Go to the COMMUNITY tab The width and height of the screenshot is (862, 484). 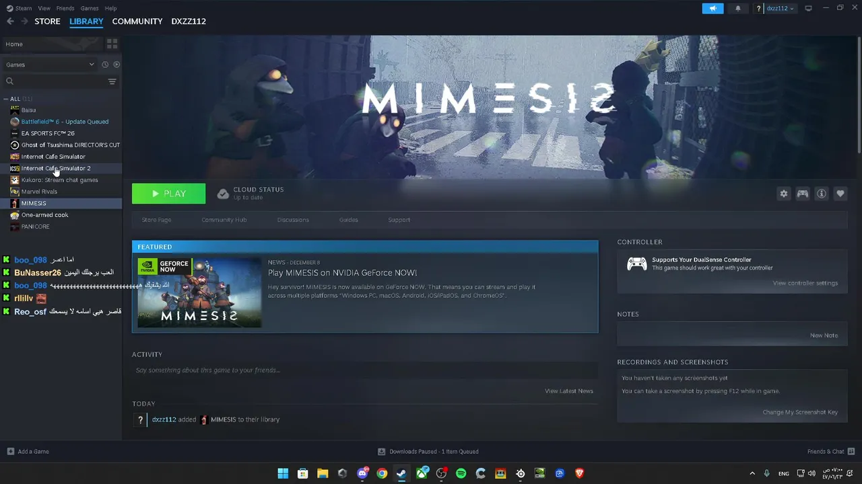click(x=137, y=22)
